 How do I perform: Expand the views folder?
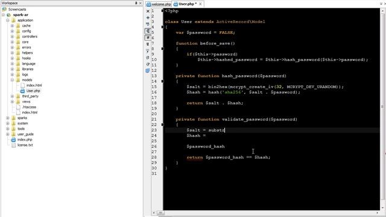[12, 102]
